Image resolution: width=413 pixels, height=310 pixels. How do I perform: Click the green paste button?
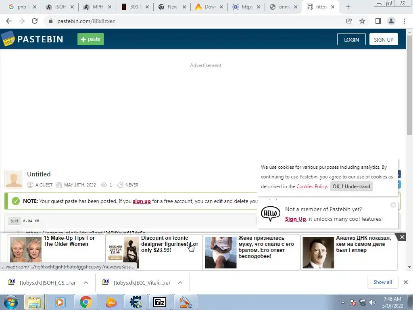(91, 39)
